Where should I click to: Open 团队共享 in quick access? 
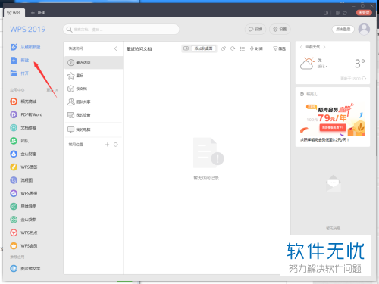(x=94, y=101)
